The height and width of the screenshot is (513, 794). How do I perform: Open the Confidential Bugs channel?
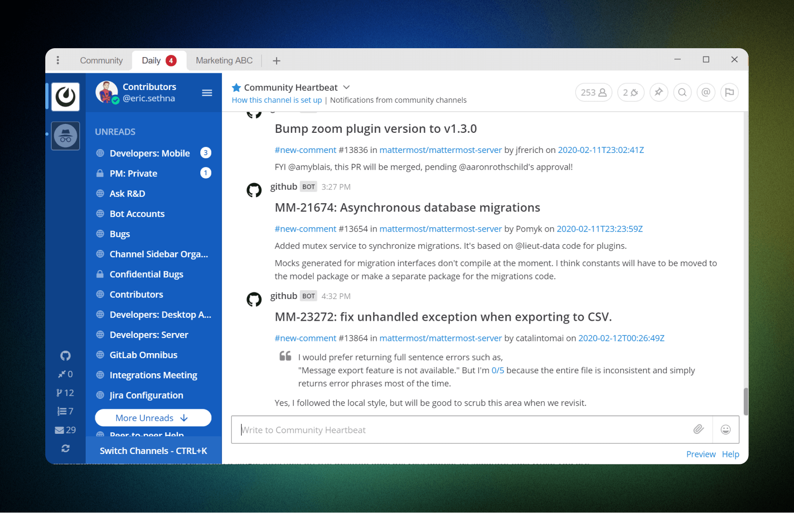[154, 274]
